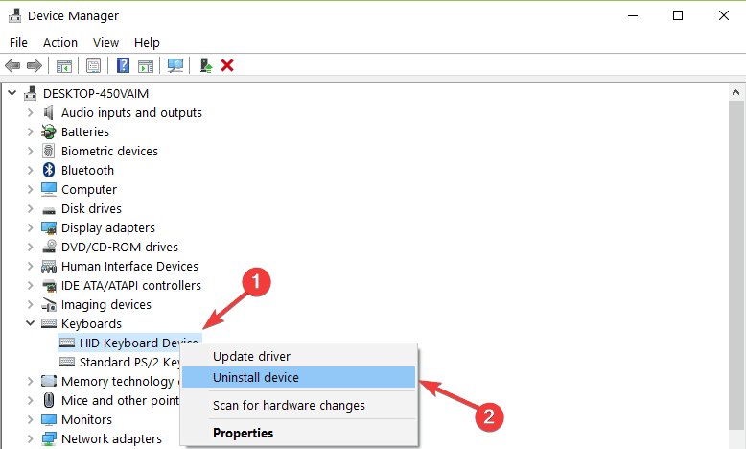Click the Audio inputs and outputs speaker icon
The height and width of the screenshot is (449, 746).
click(x=49, y=112)
